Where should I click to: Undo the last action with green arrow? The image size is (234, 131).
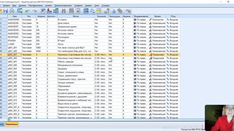click(x=28, y=11)
